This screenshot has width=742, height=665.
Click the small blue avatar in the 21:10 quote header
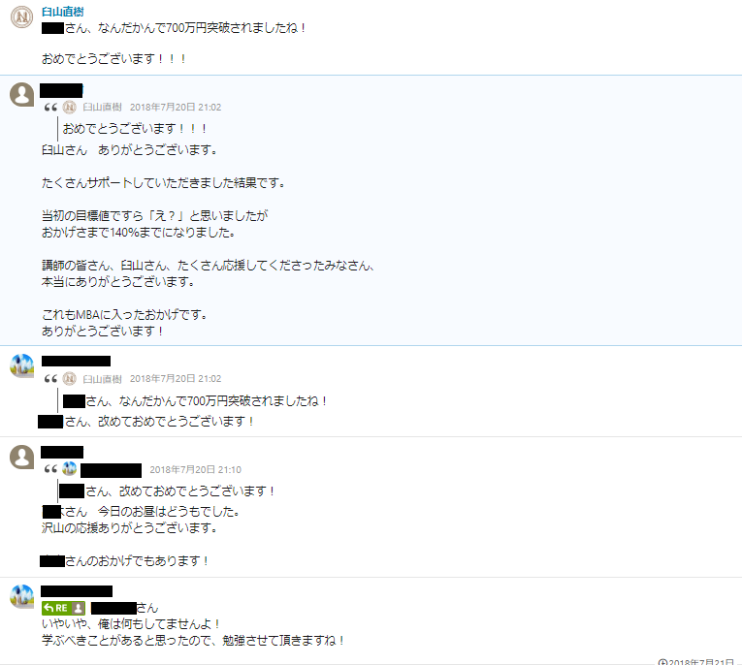(x=70, y=469)
